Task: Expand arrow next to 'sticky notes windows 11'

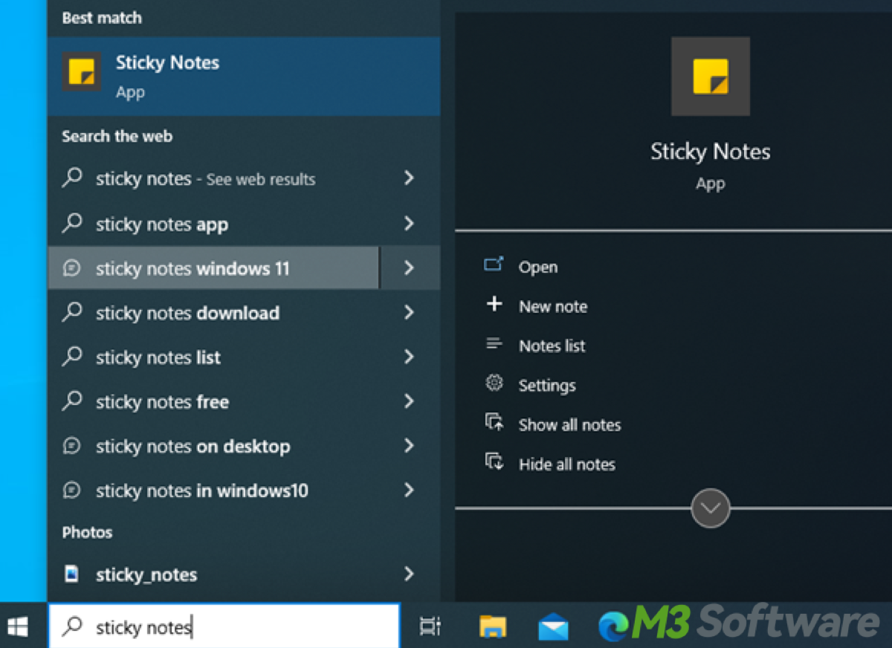Action: [409, 268]
